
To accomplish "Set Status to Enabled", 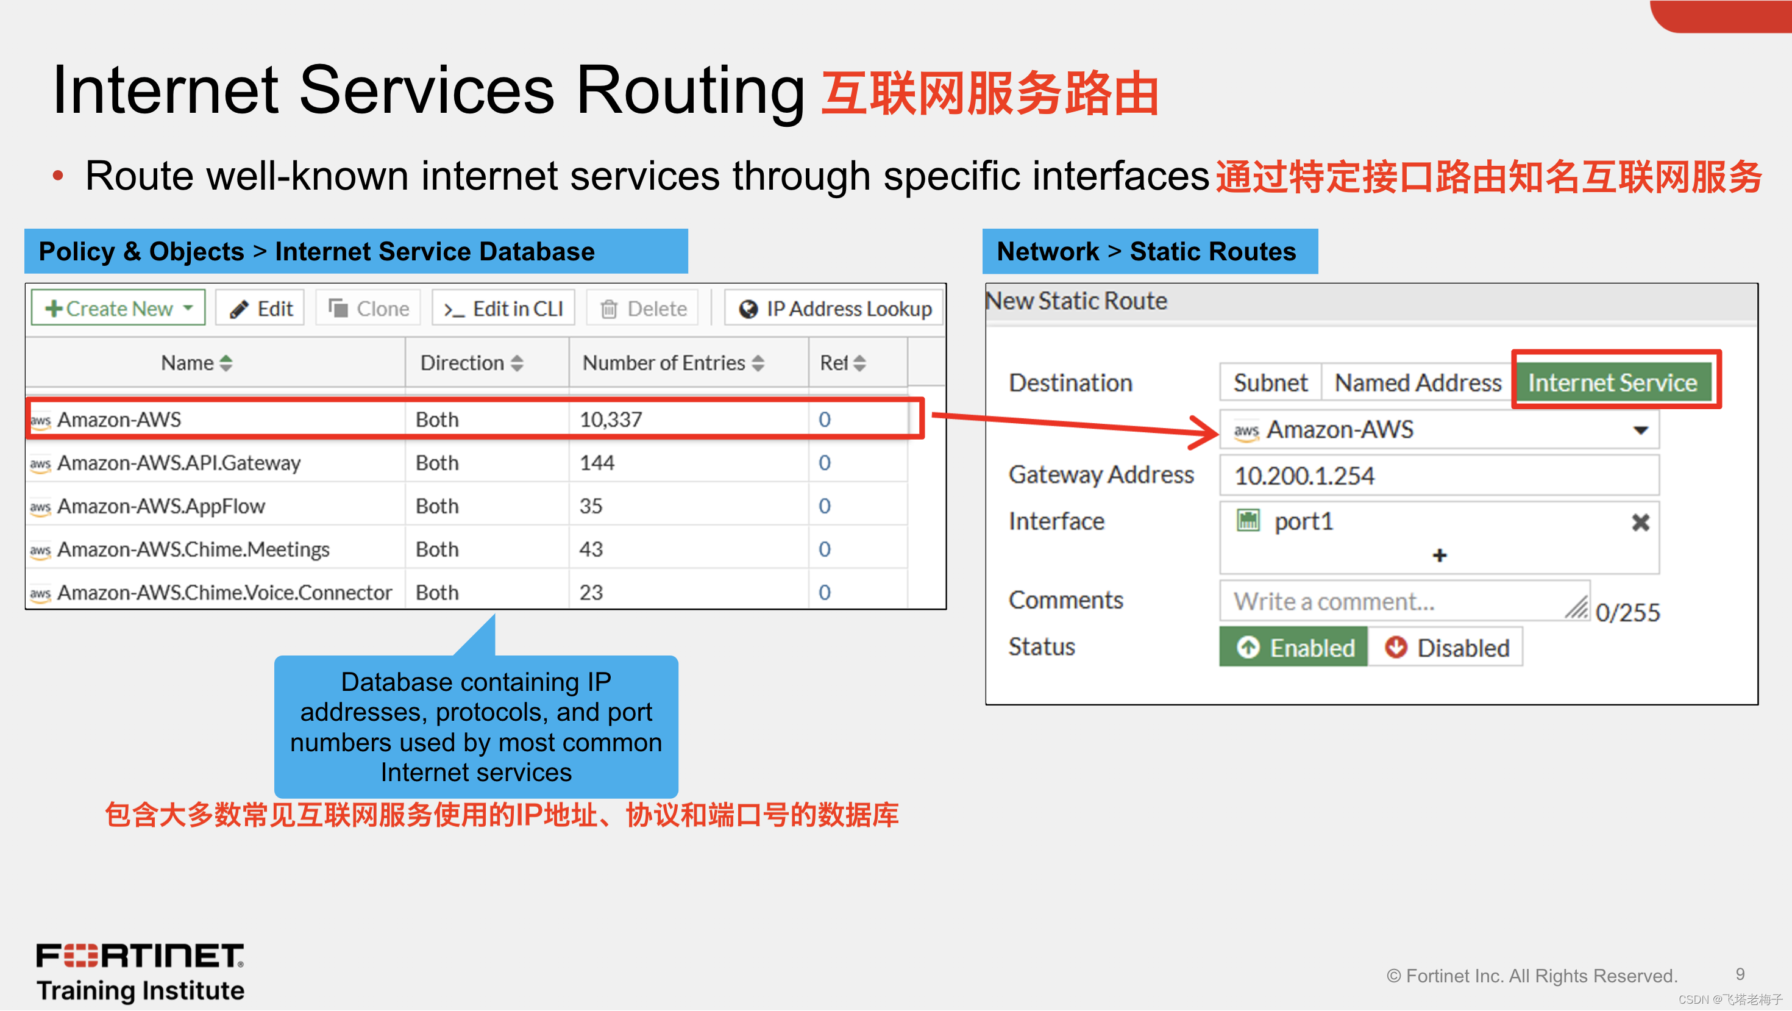I will point(1293,647).
